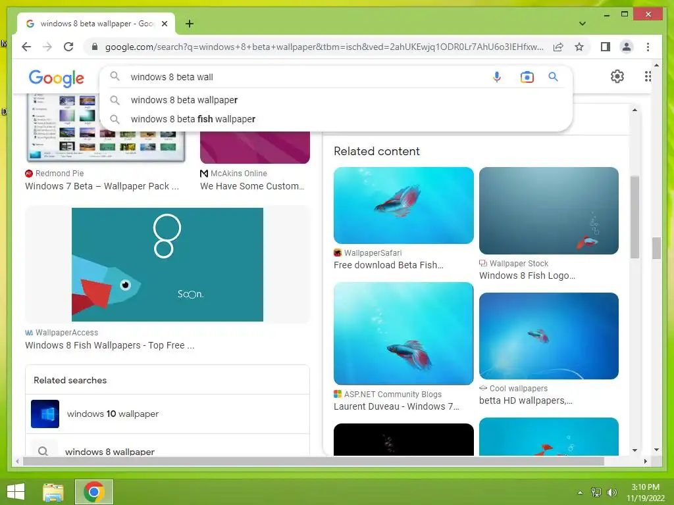Viewport: 674px width, 505px height.
Task: Click the address bar URL
Action: point(324,47)
